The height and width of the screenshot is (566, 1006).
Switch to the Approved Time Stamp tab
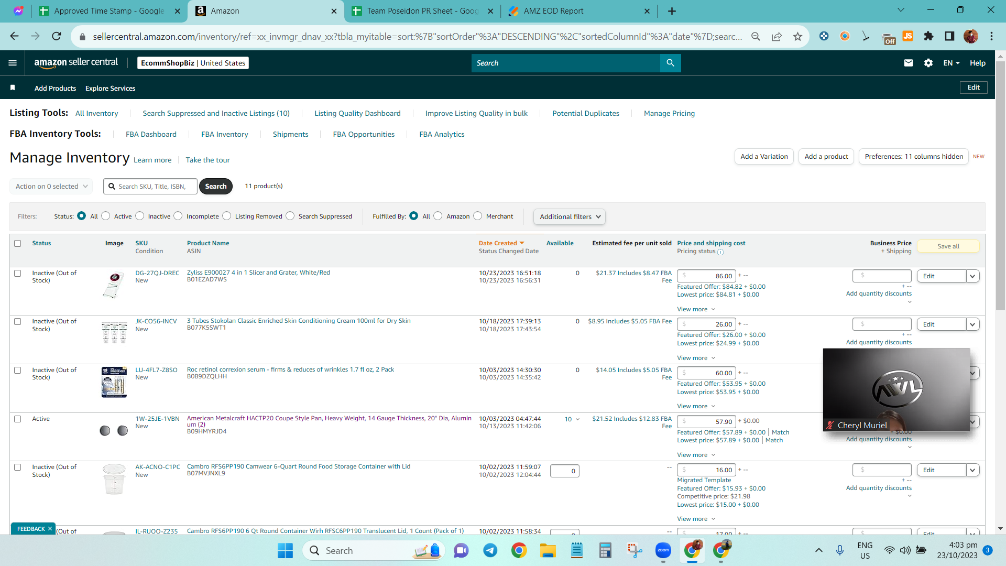[x=110, y=11]
